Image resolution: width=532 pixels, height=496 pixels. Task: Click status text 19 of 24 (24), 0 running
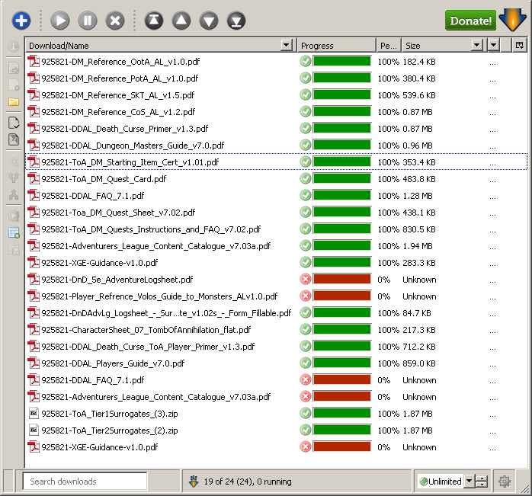point(248,482)
